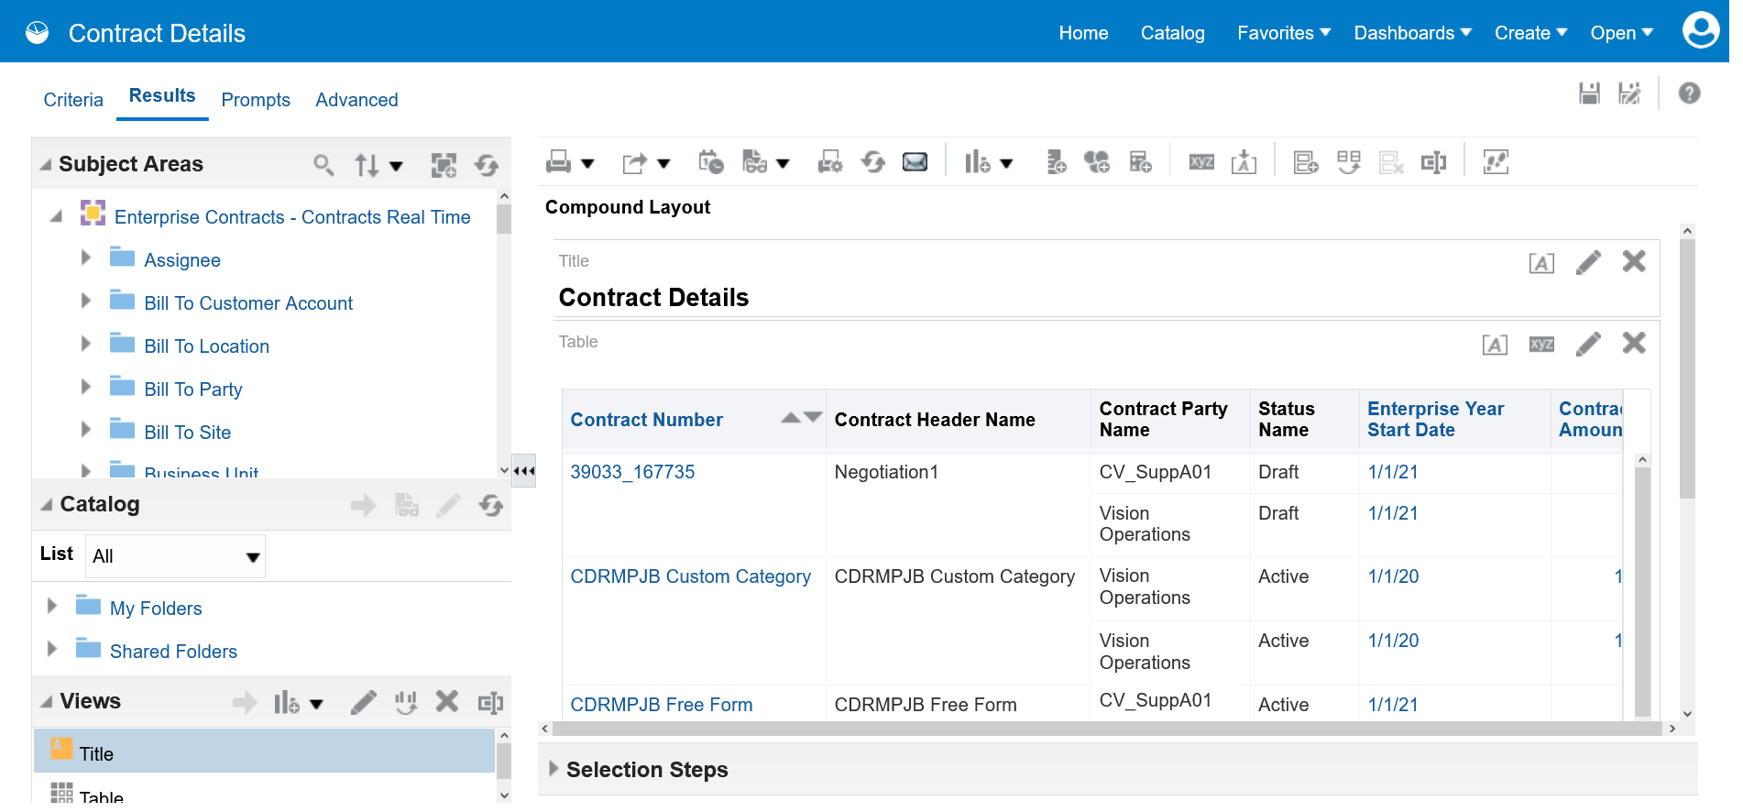Click the search icon in Subject Areas
Viewport: 1743px width, 812px height.
point(323,164)
